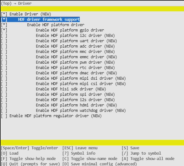Toggle the Enable Driver checkbox

pos(26,14)
